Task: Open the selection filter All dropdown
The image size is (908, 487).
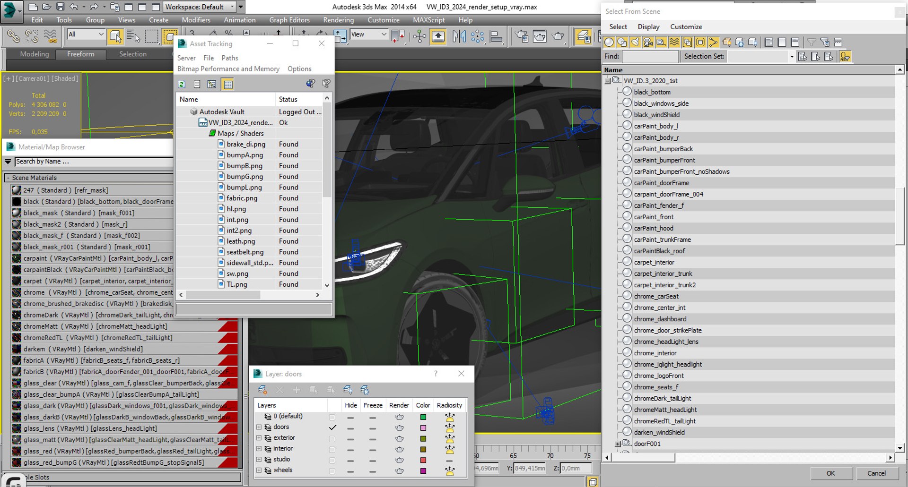Action: pyautogui.click(x=86, y=34)
